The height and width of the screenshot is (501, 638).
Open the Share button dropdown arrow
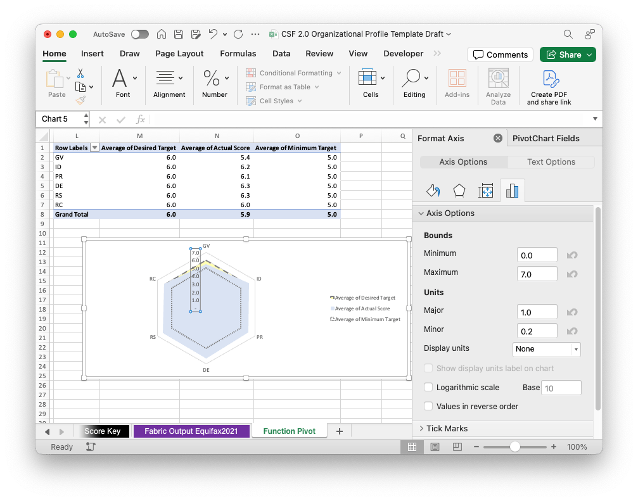(589, 54)
